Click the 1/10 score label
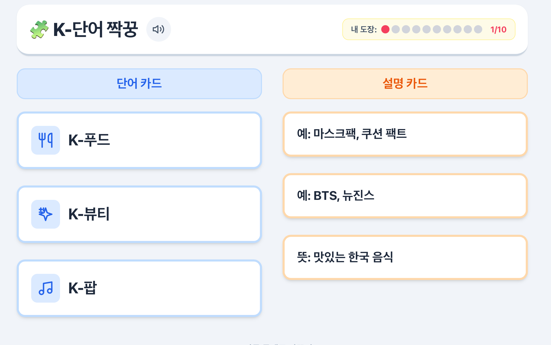 [498, 30]
